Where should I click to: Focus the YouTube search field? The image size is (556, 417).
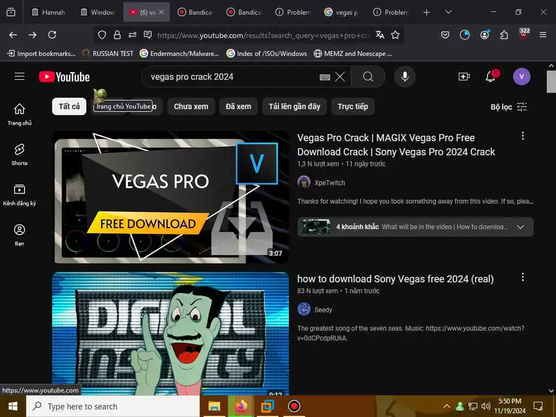pyautogui.click(x=230, y=77)
